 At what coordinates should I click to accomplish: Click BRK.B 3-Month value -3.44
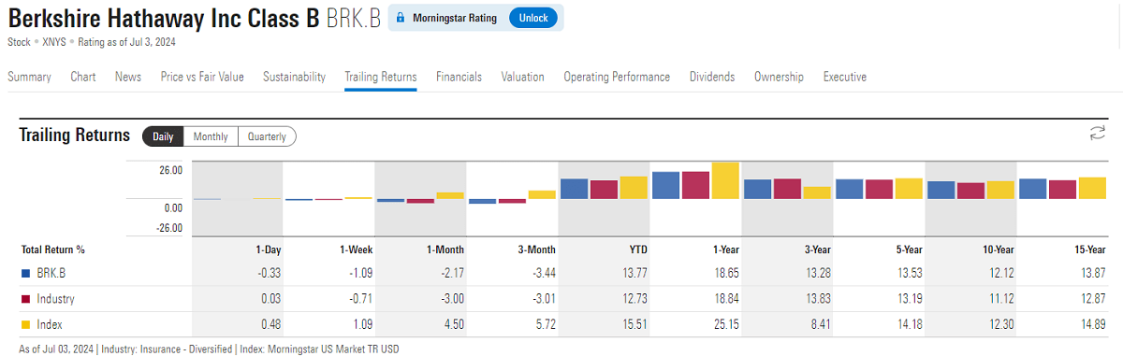pos(544,274)
